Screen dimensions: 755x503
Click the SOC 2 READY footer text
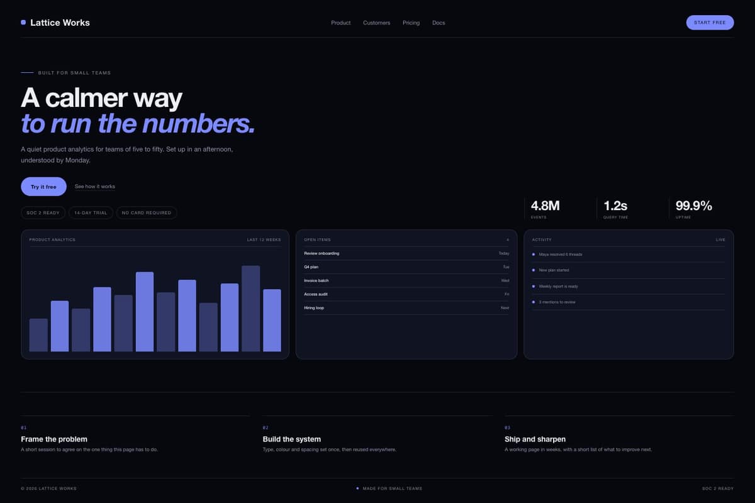coord(718,489)
